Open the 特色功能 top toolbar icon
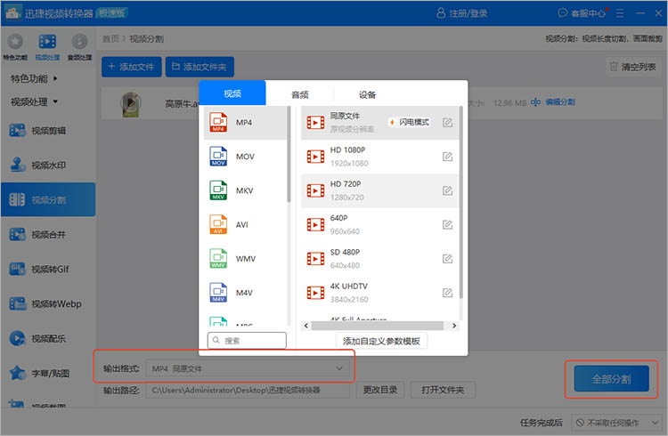This screenshot has height=436, width=668. (x=15, y=47)
